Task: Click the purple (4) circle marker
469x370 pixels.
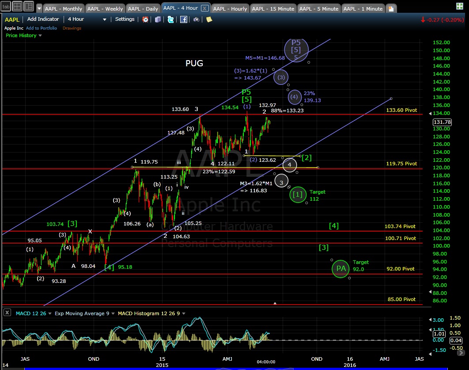Action: 295,97
